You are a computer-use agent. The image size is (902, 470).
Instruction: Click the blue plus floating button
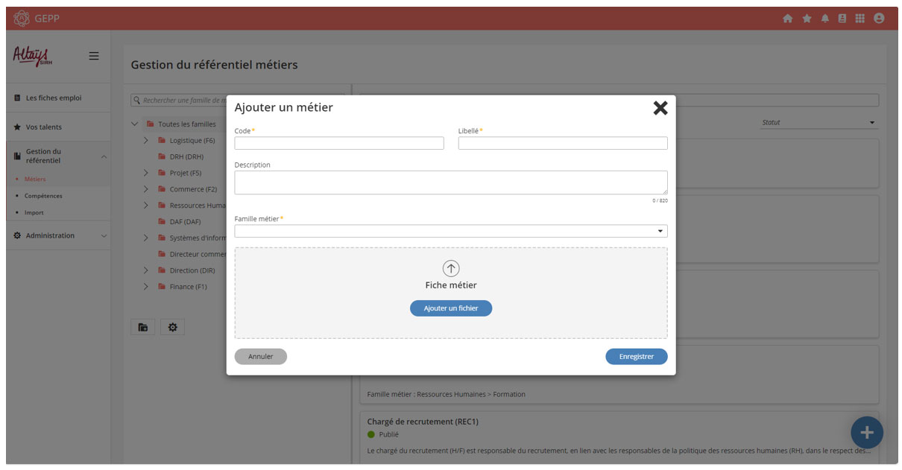(866, 433)
